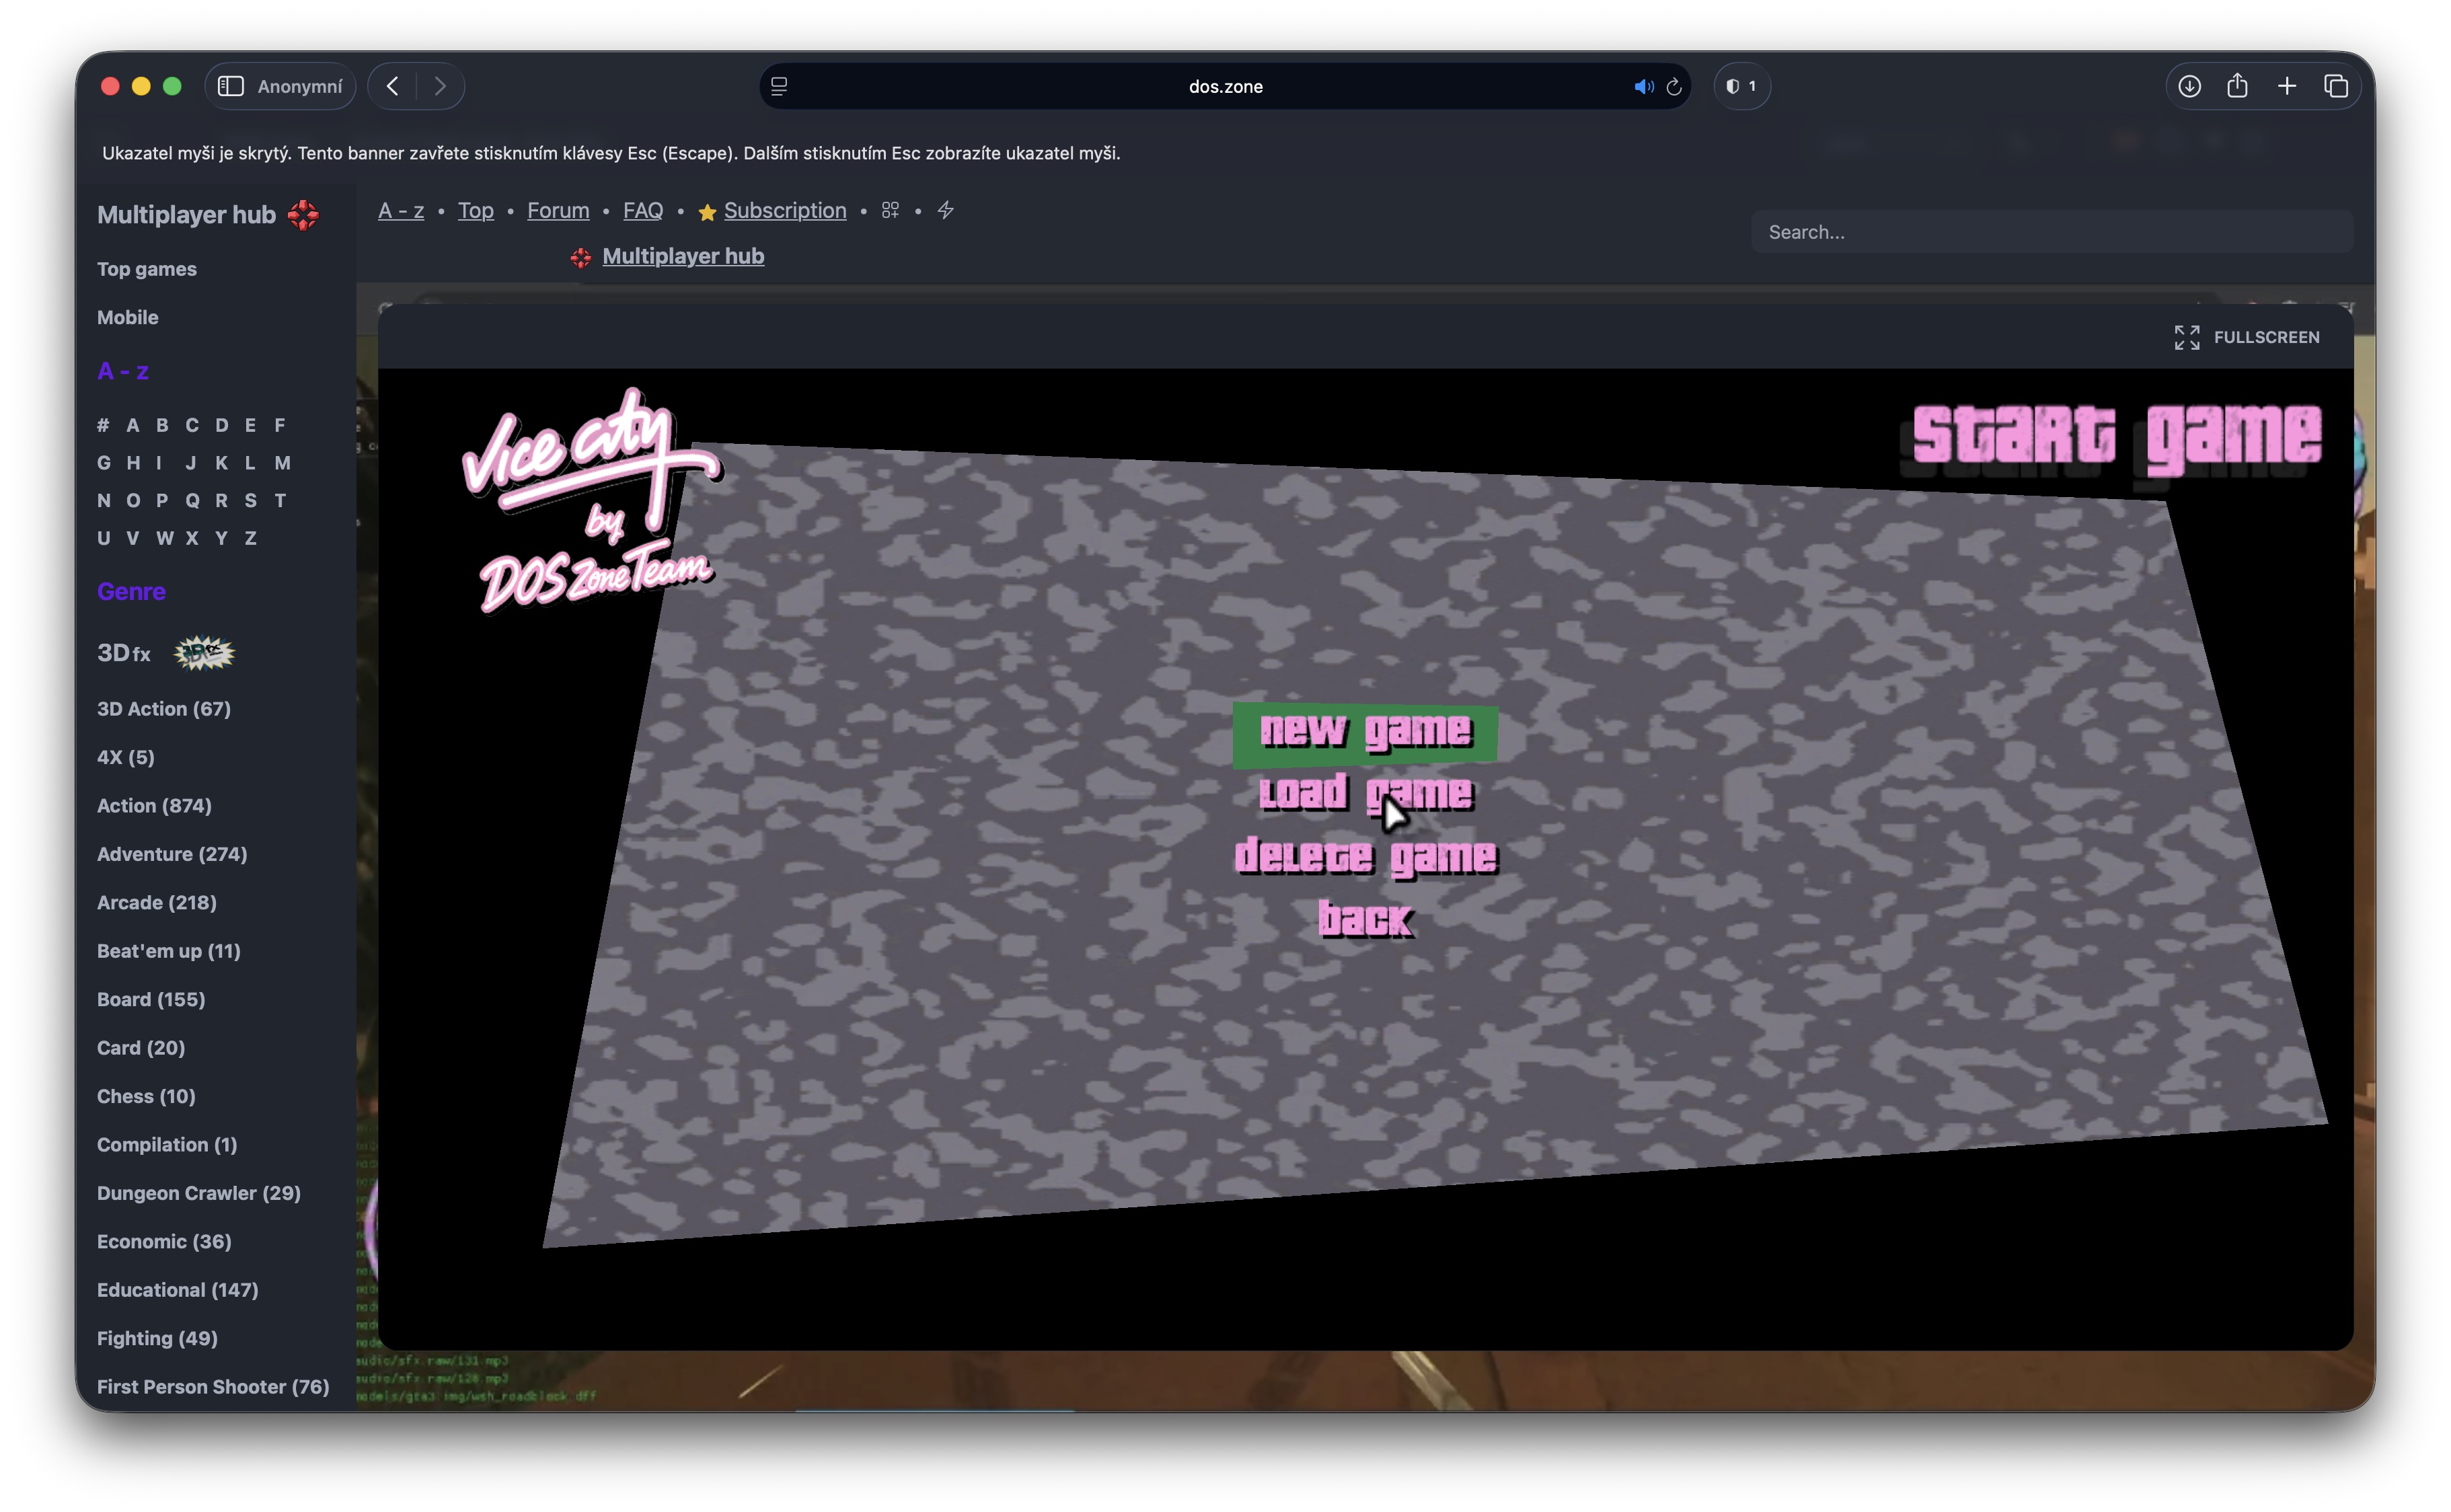
Task: Click the lightning bolt icon in nav
Action: (945, 210)
